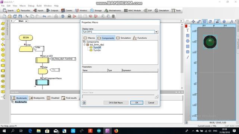Switch to the Functions tab in dialog

(140, 38)
